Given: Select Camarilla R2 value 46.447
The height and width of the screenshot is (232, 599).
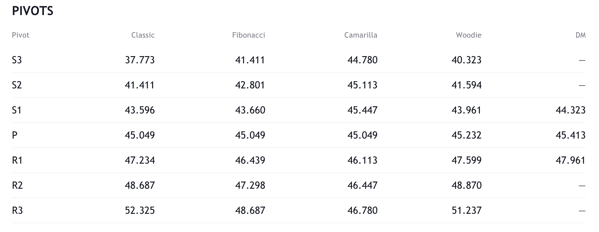Looking at the screenshot, I should [x=362, y=185].
